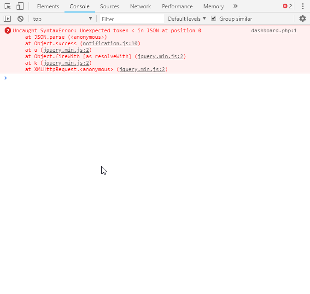Click the repeat count 2 badge on error
310x294 pixels.
(x=8, y=31)
